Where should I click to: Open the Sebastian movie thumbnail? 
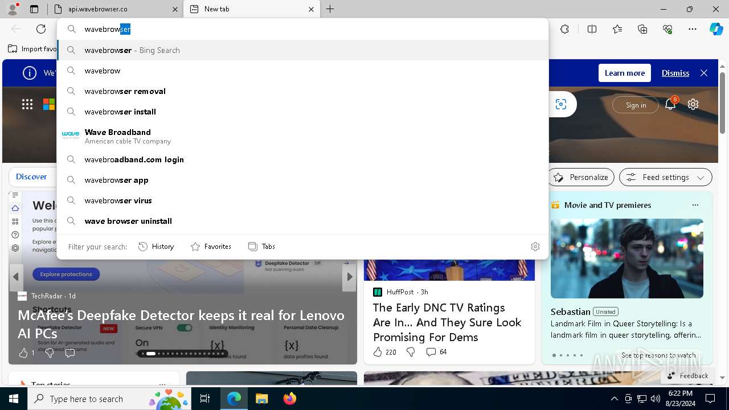pos(627,259)
